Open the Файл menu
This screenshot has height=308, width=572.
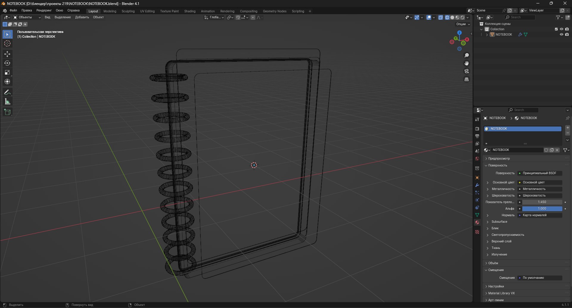pos(13,10)
